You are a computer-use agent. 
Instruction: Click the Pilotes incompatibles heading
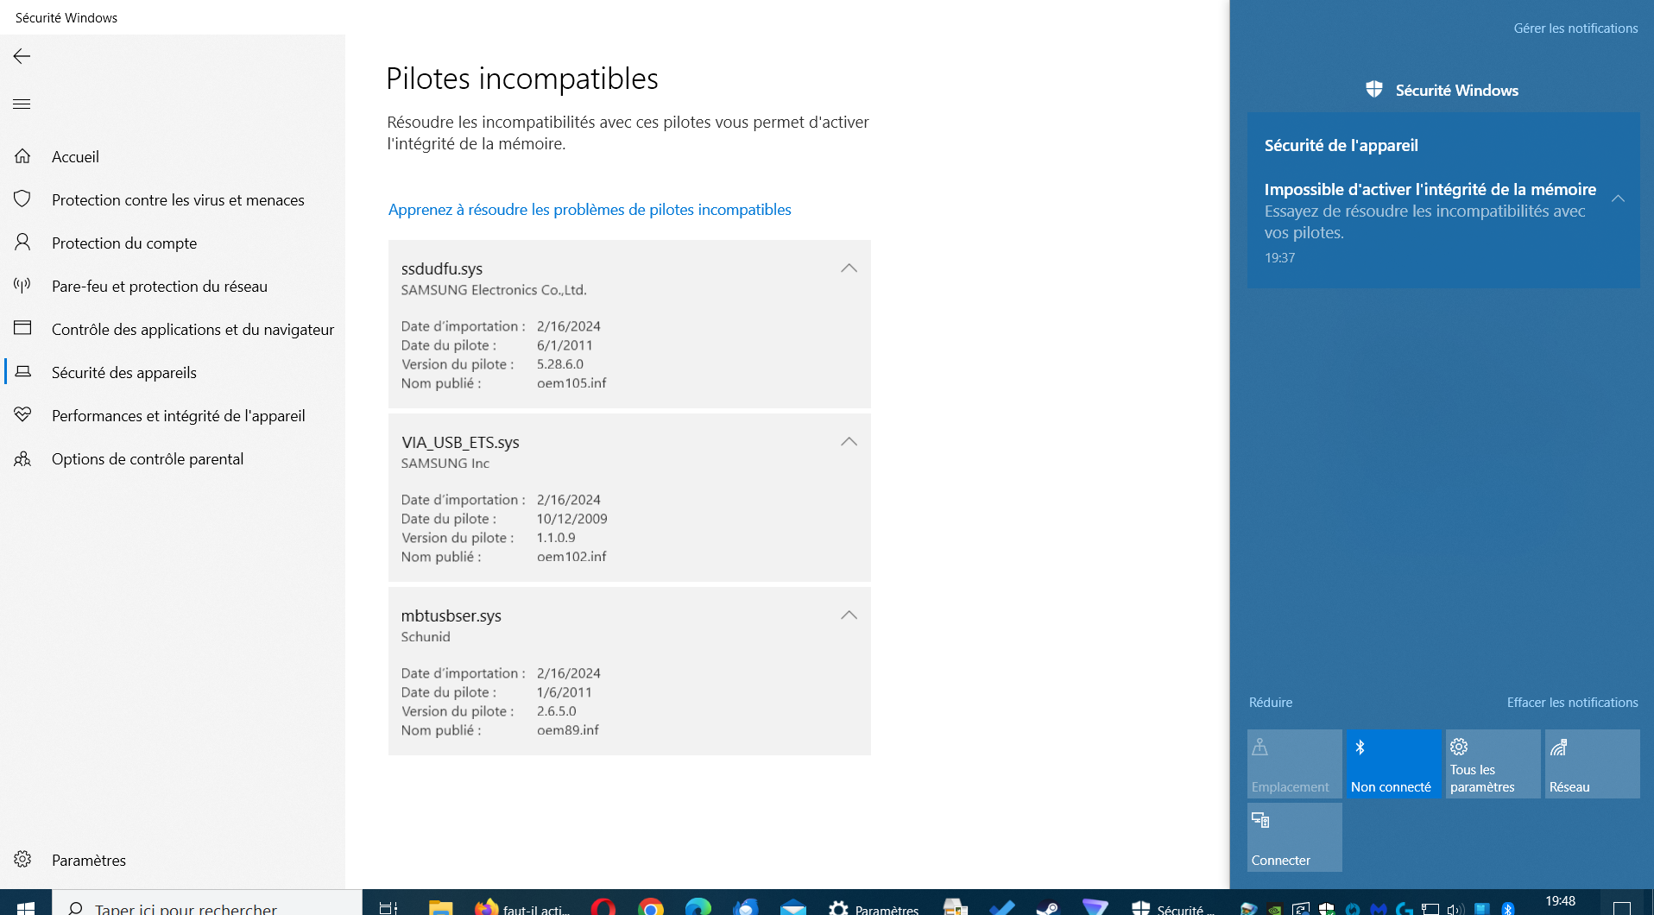pos(522,79)
